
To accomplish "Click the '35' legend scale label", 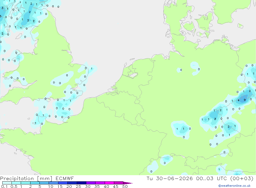I will pyautogui.click(x=97, y=186).
